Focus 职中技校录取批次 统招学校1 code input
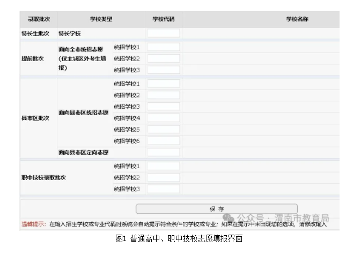This screenshot has height=255, width=361. click(164, 166)
